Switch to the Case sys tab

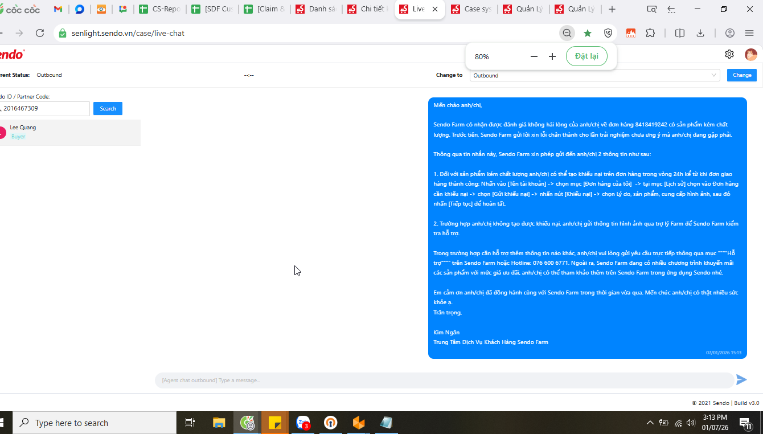pyautogui.click(x=472, y=9)
